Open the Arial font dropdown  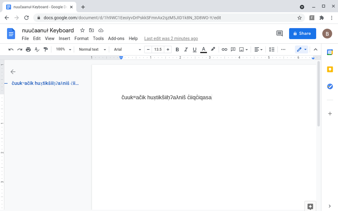click(x=128, y=49)
